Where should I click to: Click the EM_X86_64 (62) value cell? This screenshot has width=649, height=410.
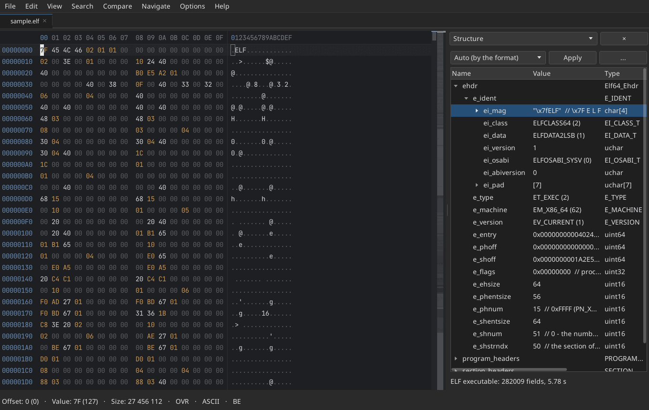pos(558,210)
